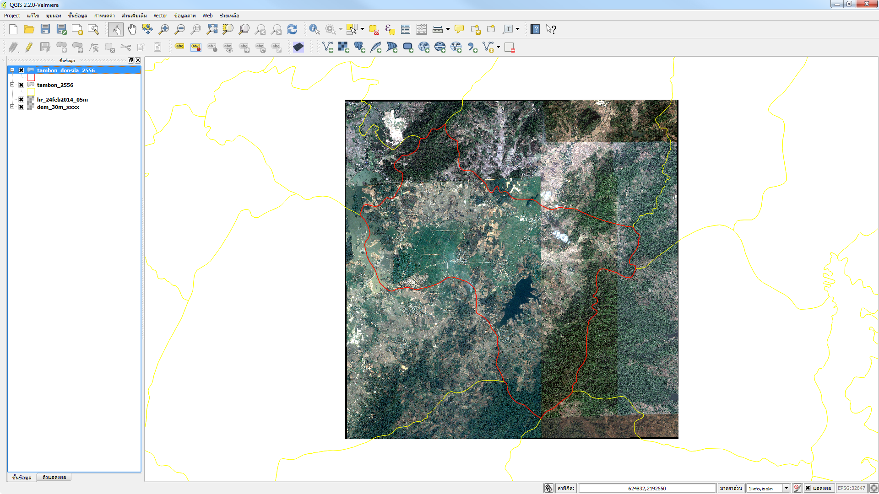The image size is (879, 494).
Task: Click the EPSG:32647 CRS status button
Action: click(852, 488)
